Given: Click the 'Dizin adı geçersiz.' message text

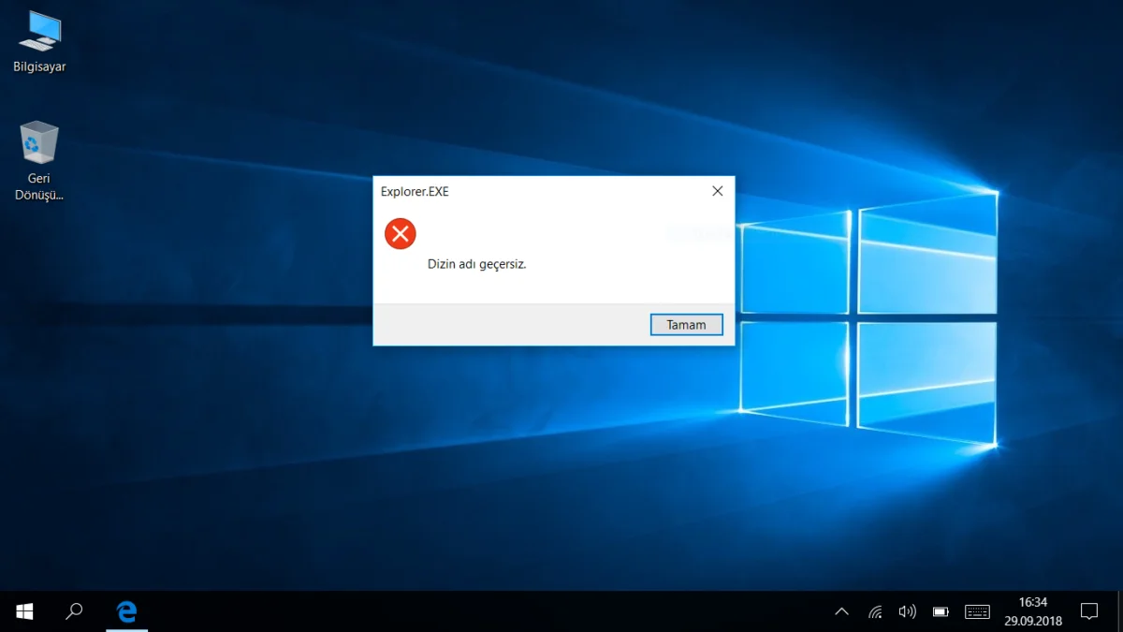Looking at the screenshot, I should point(477,264).
